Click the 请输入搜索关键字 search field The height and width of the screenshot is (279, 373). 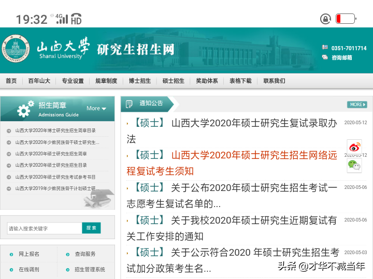[45, 228]
